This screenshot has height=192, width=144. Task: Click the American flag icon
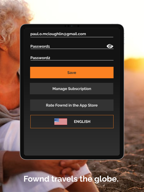tap(61, 121)
